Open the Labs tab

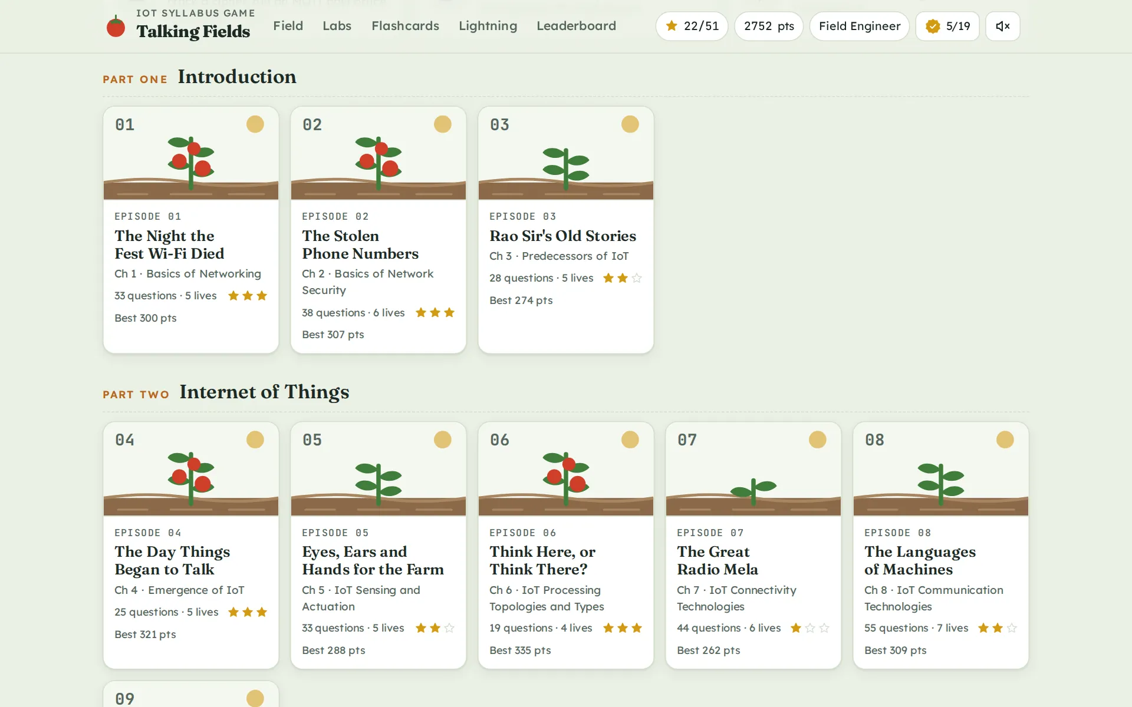tap(337, 26)
